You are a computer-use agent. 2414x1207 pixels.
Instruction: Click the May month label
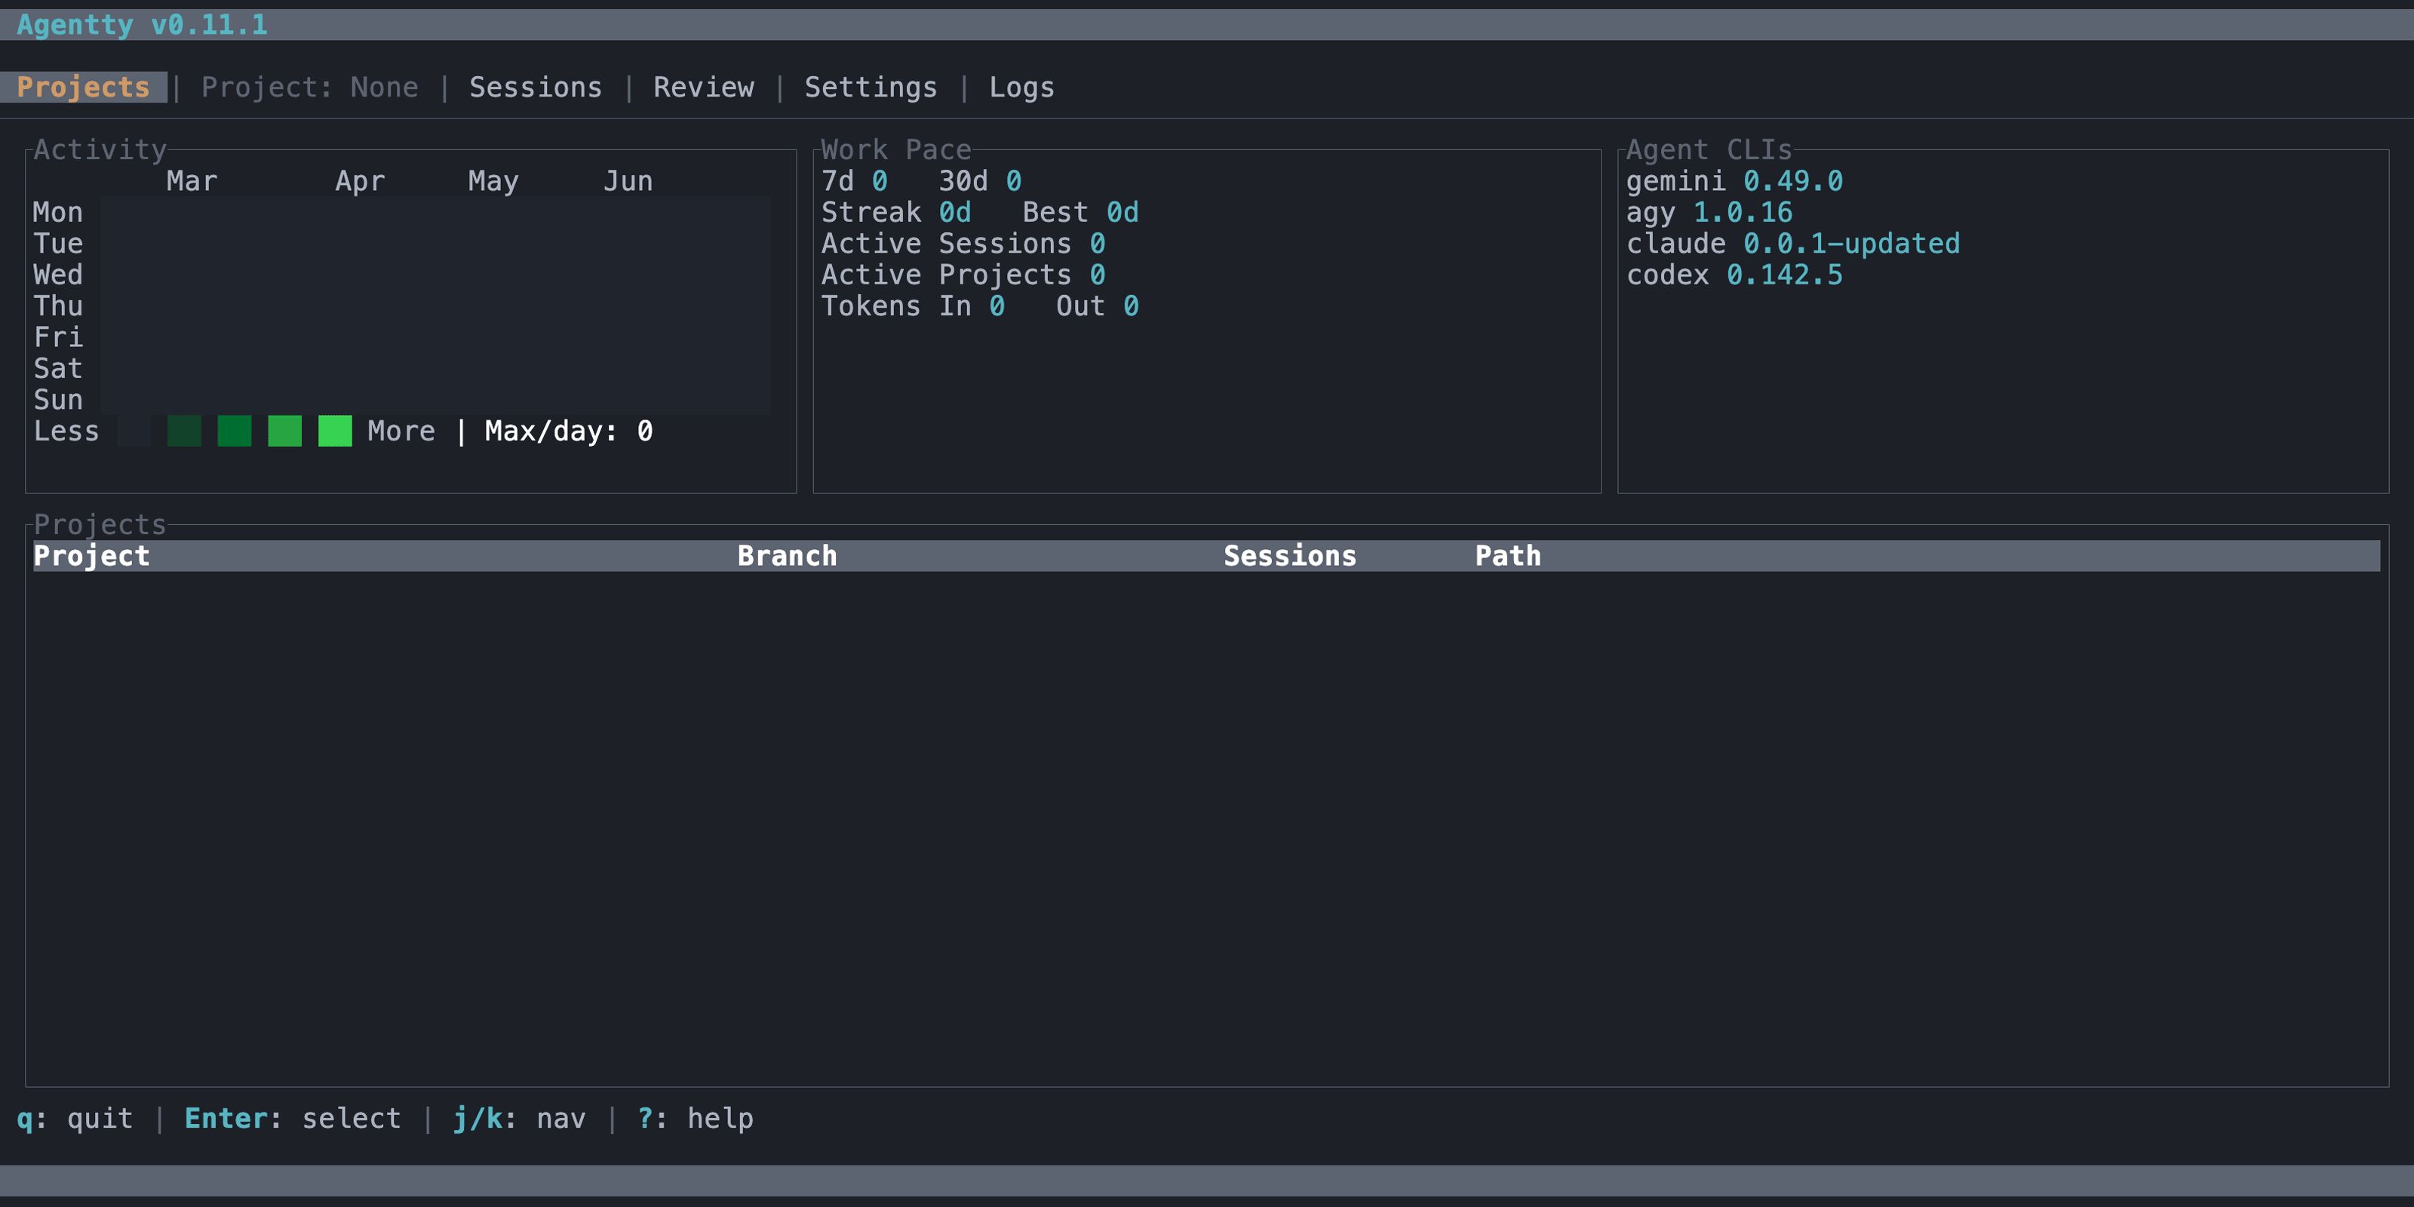point(493,181)
